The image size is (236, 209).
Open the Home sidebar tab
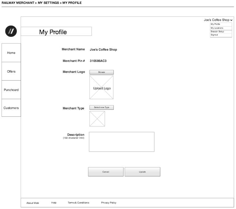click(x=11, y=53)
